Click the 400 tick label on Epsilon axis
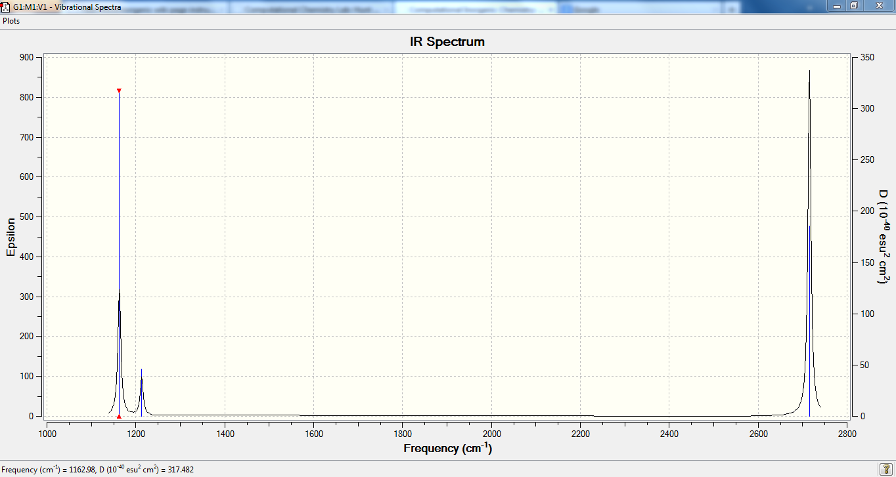The image size is (896, 477). 26,257
